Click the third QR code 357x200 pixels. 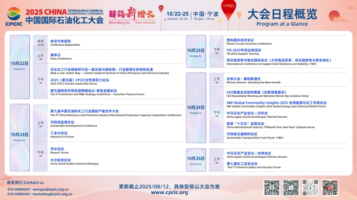[x=310, y=188]
